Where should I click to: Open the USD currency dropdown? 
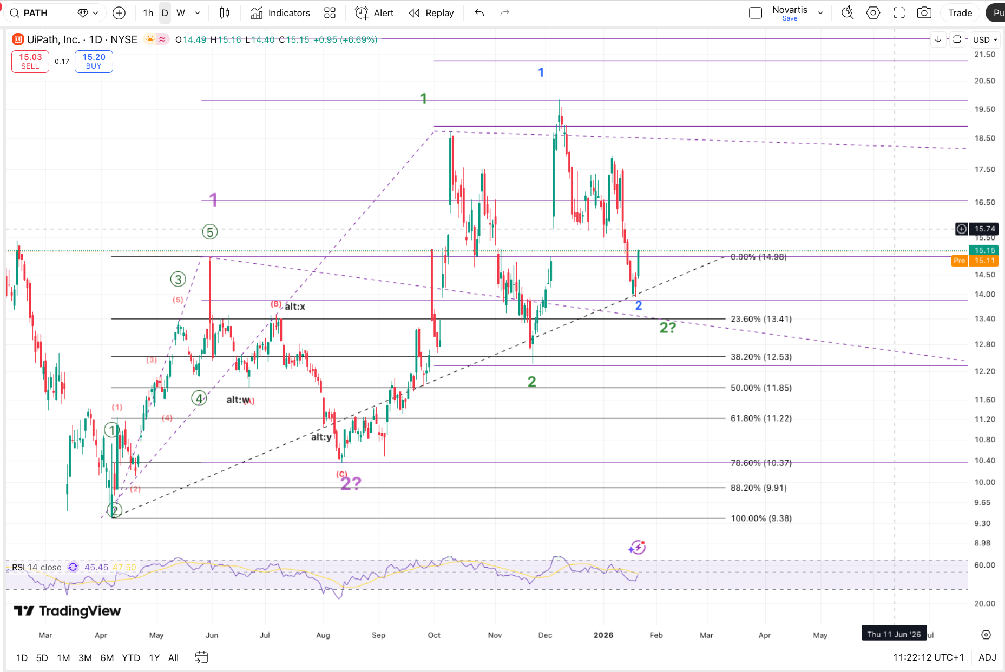click(984, 39)
